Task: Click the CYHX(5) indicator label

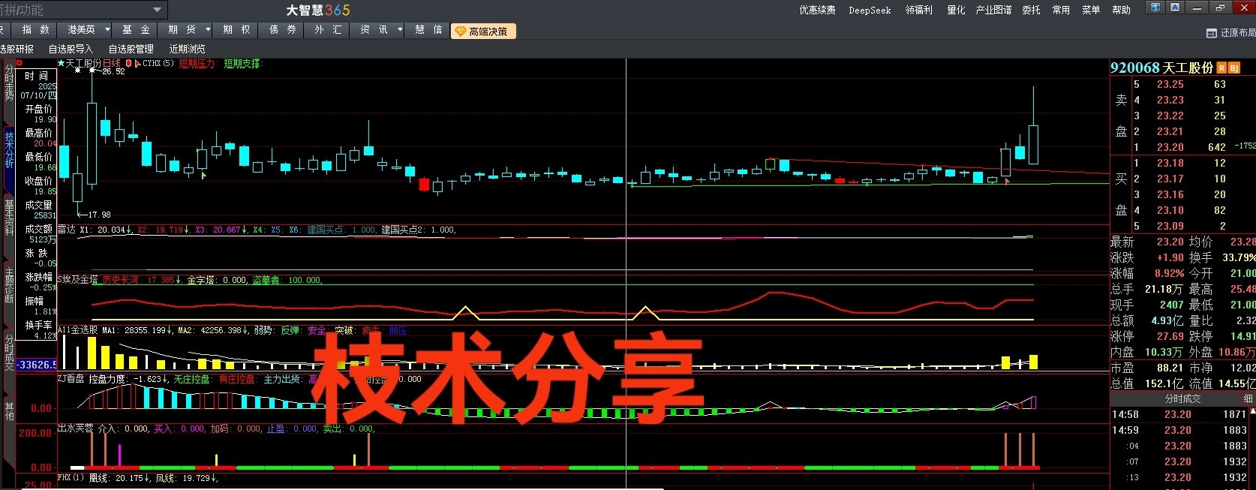Action: tap(158, 64)
